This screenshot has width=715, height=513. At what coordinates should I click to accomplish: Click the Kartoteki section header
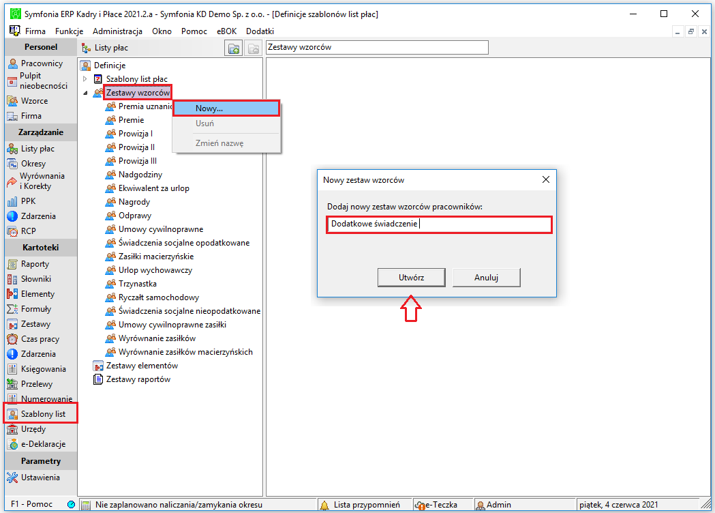tap(41, 248)
